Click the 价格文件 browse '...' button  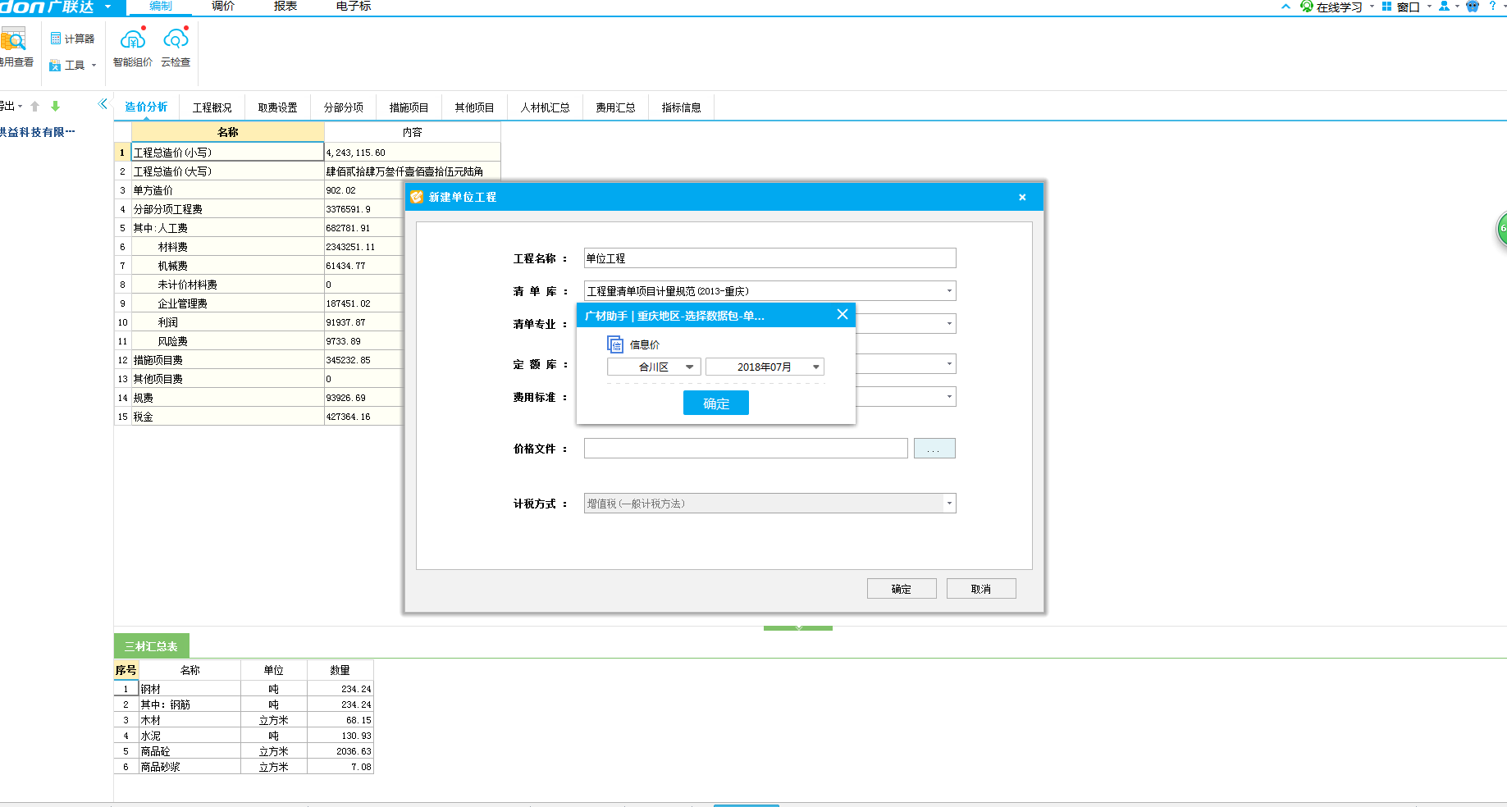click(934, 449)
